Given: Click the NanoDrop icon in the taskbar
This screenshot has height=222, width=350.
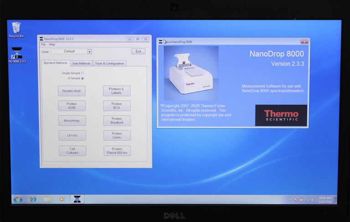Looking at the screenshot, I should pos(77,199).
